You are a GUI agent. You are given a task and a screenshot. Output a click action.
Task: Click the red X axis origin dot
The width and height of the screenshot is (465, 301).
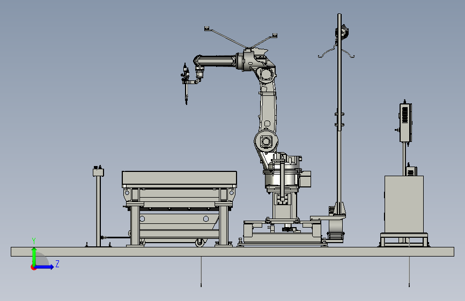click(33, 267)
